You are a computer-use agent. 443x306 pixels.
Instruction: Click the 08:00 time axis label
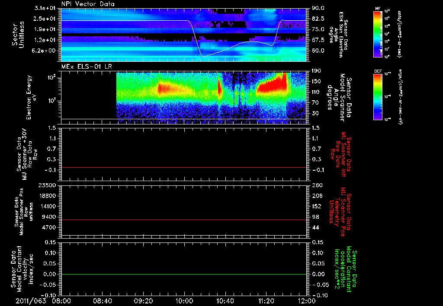point(61,301)
